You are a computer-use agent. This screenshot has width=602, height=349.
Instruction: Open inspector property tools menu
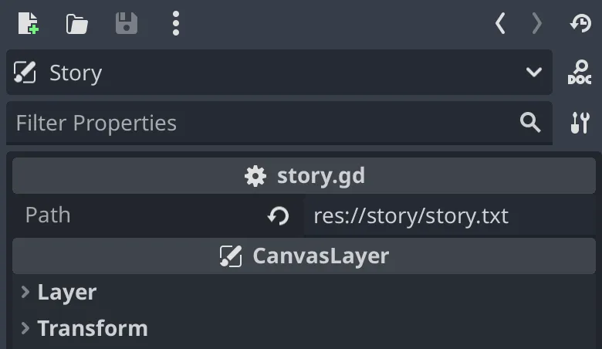tap(580, 123)
